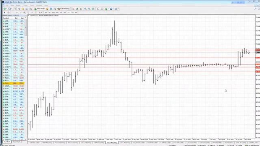The height and width of the screenshot is (146, 260).
Task: Switch chart to H4 timeframe
Action: click(65, 13)
